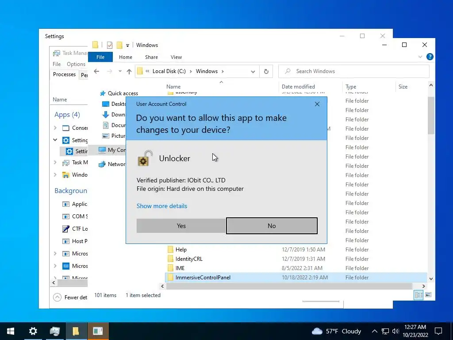Expand the Windows Explorer process row
This screenshot has height=340, width=453.
pyautogui.click(x=55, y=174)
